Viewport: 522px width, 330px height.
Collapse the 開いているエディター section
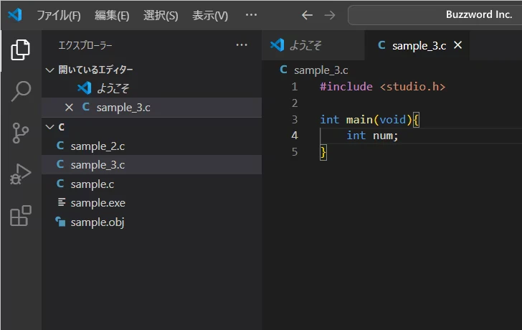(50, 70)
